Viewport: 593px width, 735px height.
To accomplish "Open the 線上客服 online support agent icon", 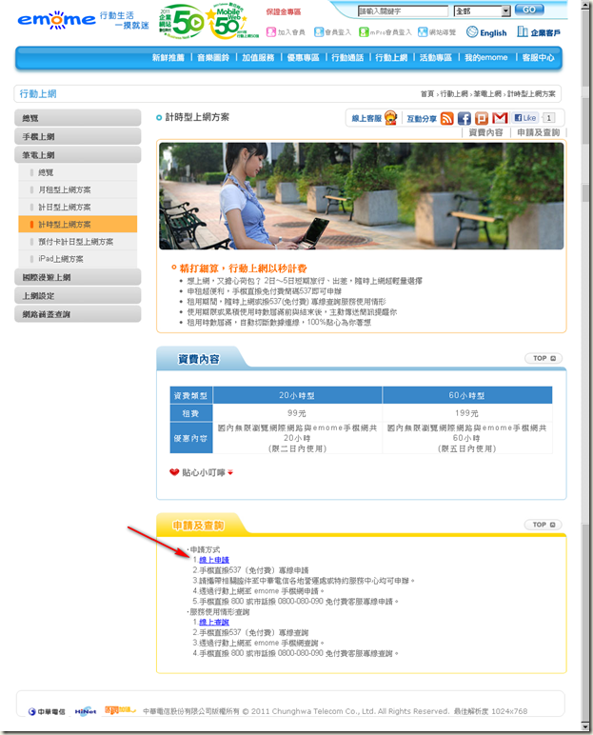I will (x=390, y=118).
